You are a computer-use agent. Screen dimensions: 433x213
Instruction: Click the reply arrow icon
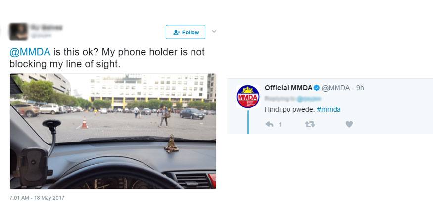click(269, 124)
